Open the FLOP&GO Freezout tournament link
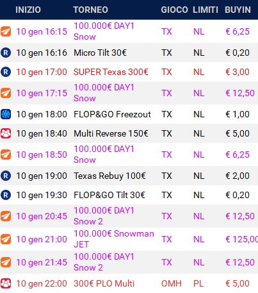The width and height of the screenshot is (258, 293). point(112,114)
